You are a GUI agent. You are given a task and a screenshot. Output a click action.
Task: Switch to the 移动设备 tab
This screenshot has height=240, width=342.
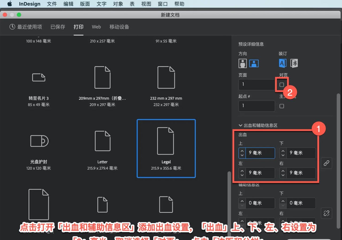[119, 27]
